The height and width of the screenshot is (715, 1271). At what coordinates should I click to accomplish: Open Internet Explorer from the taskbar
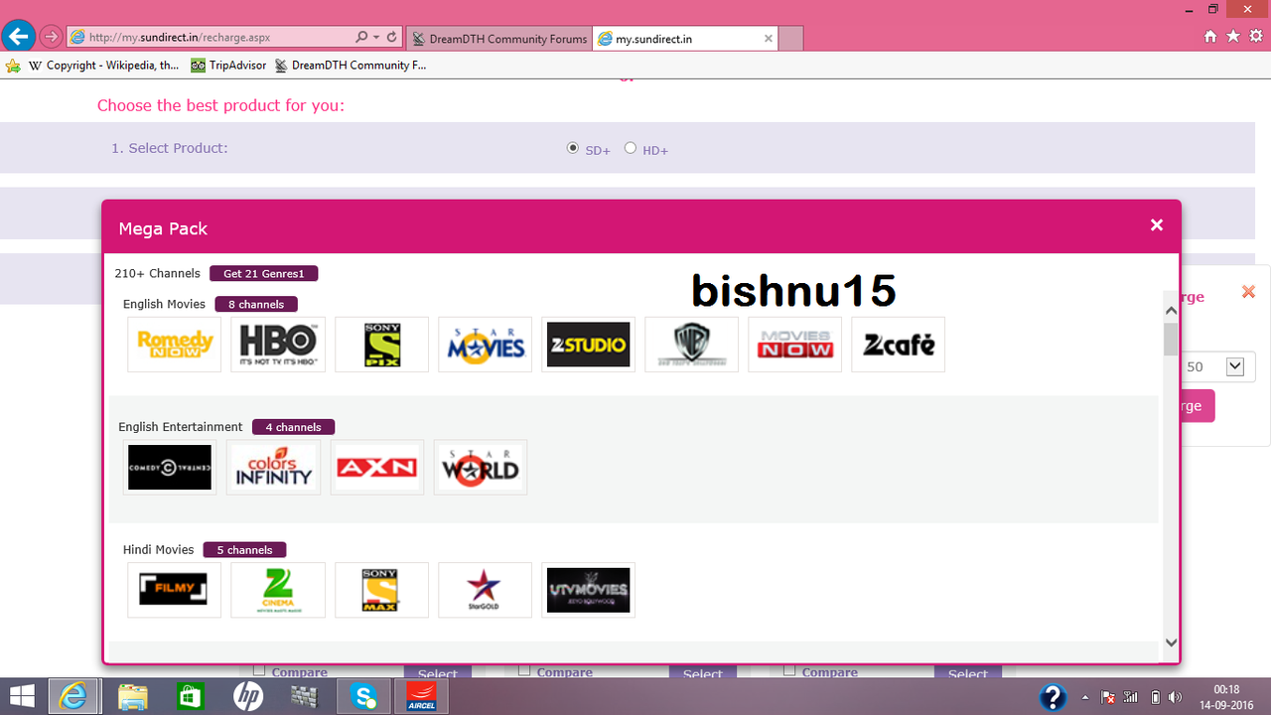click(73, 696)
